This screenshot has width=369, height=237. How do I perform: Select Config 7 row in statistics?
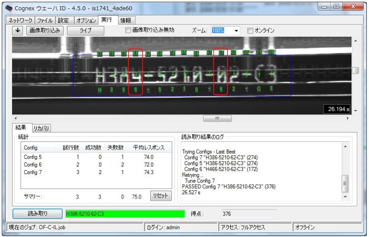click(x=96, y=173)
